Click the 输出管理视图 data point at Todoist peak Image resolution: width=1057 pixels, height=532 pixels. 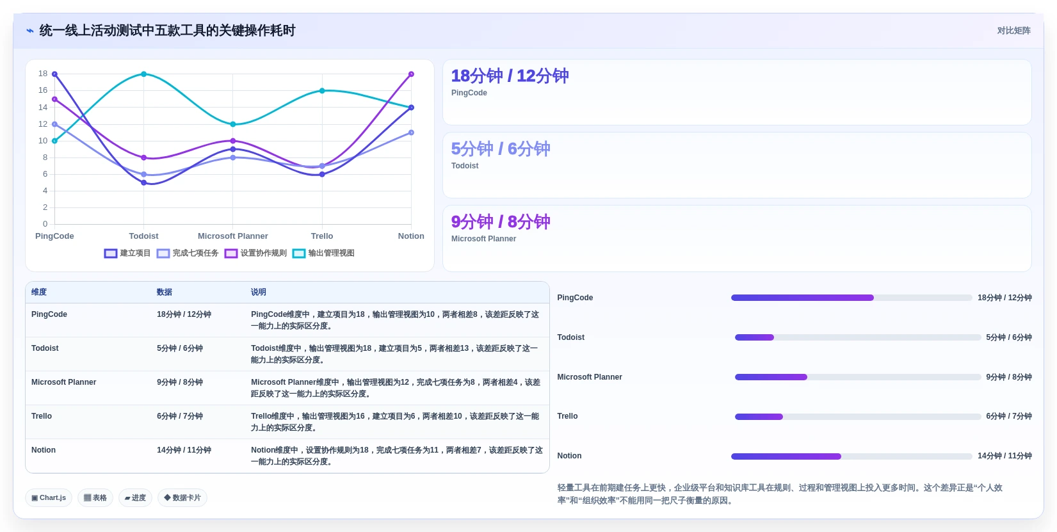coord(144,74)
